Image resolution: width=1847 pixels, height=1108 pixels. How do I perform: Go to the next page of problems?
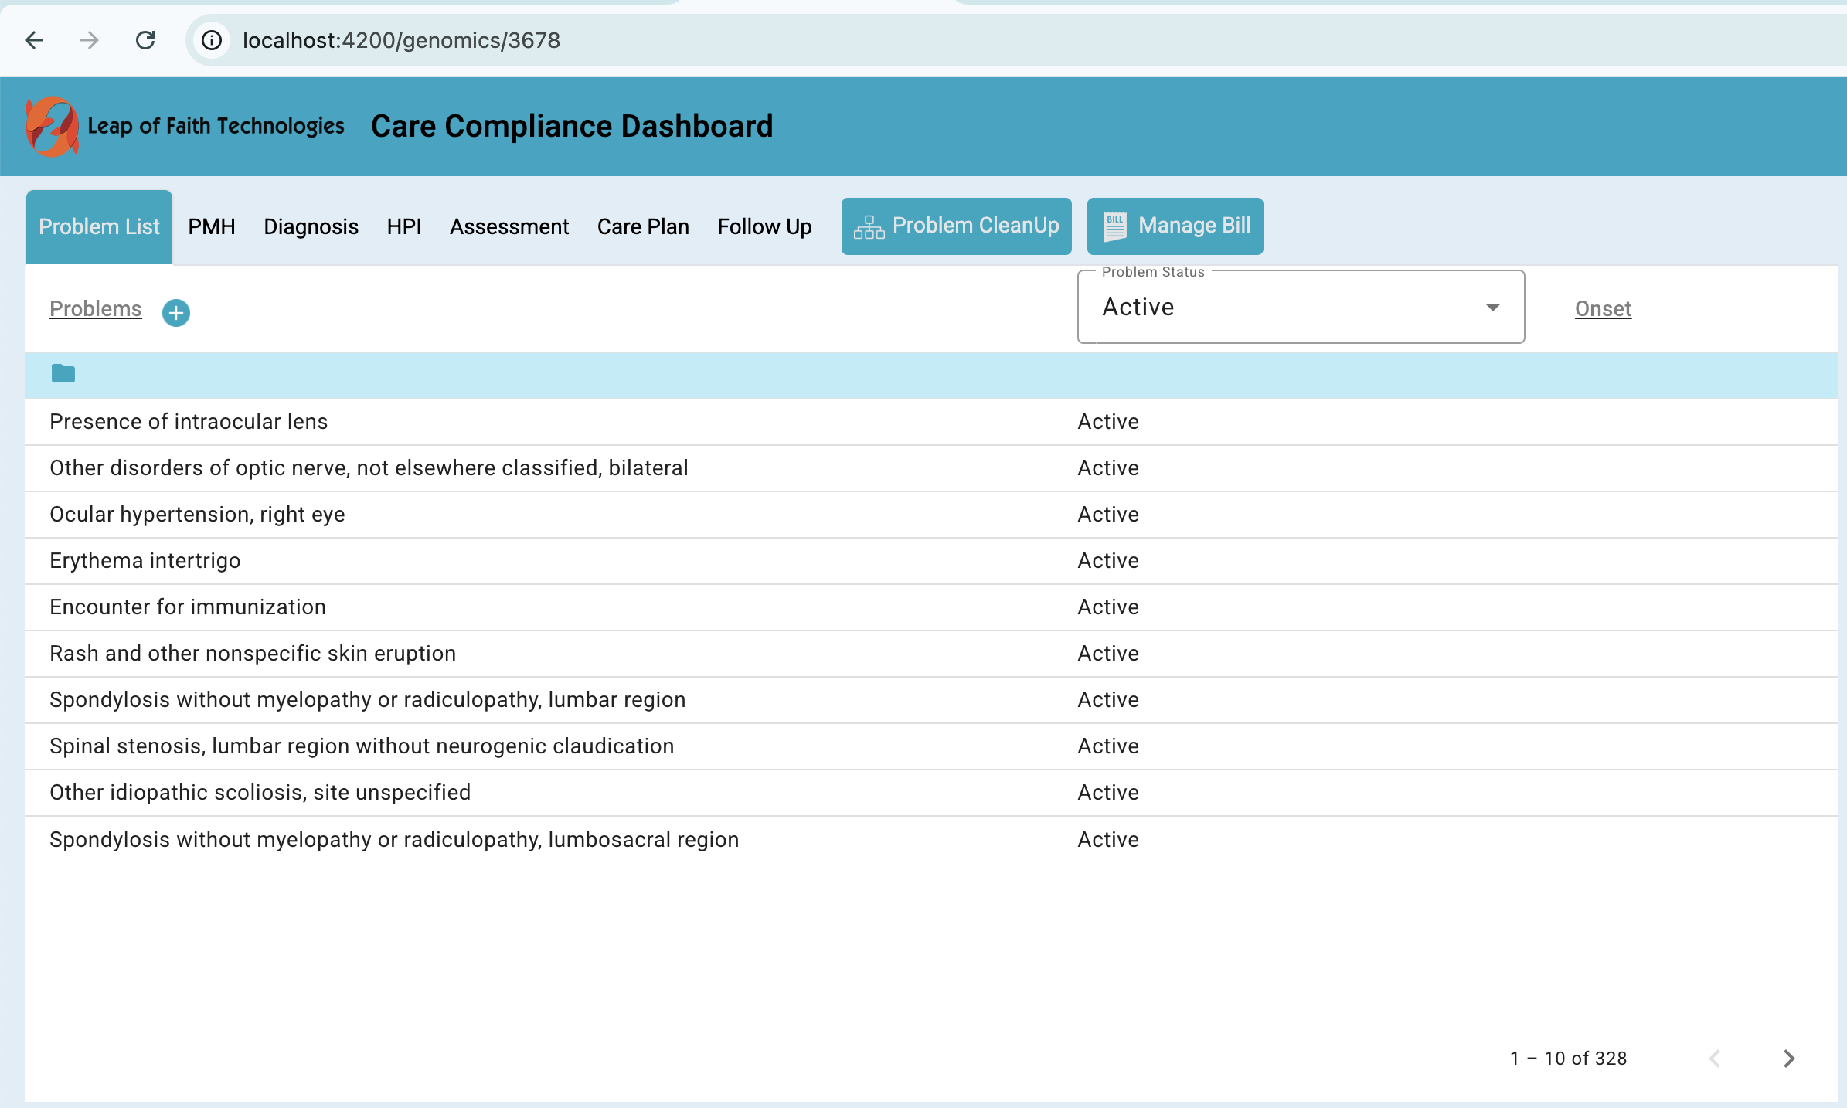click(1788, 1059)
